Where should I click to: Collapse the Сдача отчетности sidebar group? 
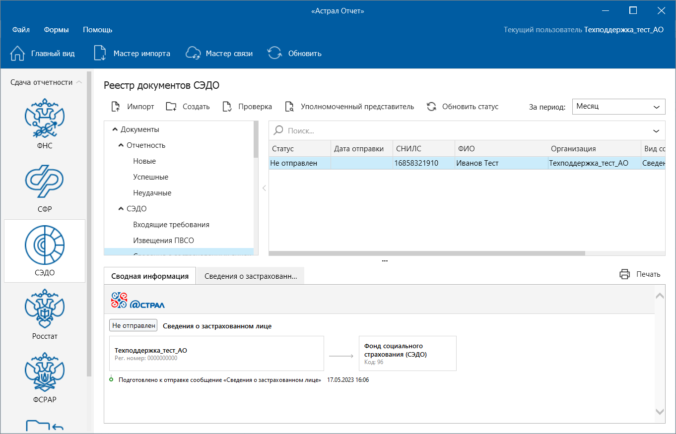[79, 82]
